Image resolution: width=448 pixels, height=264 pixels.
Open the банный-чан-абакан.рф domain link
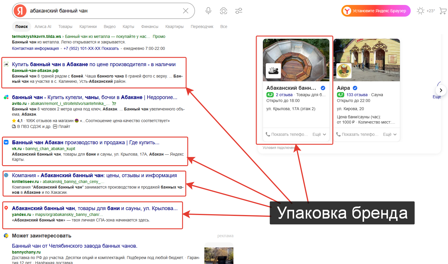coord(35,71)
